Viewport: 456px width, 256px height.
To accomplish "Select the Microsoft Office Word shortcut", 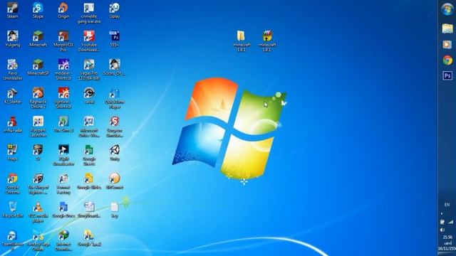I will pyautogui.click(x=89, y=127).
